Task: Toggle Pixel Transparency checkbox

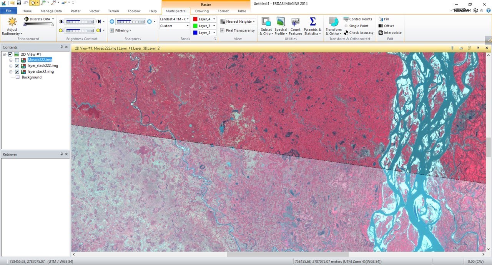Action: 222,30
